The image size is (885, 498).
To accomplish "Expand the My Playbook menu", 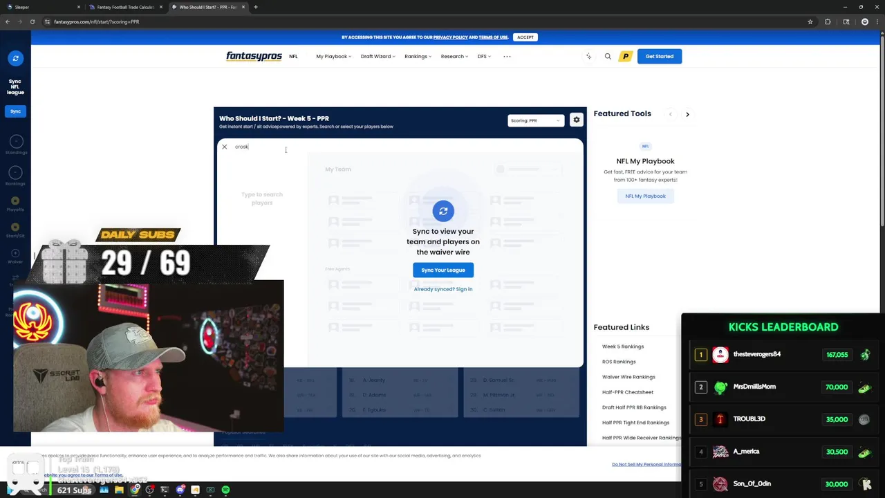I will [x=333, y=56].
